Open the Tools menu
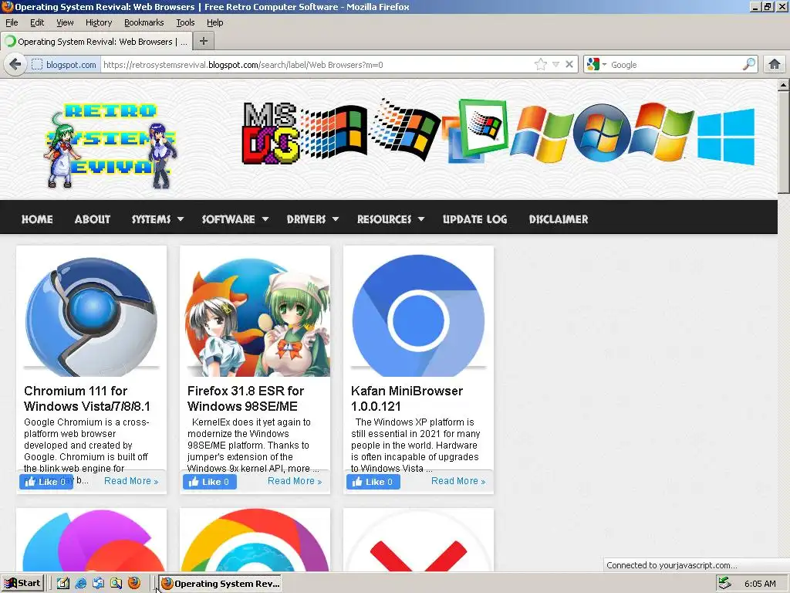 [185, 22]
